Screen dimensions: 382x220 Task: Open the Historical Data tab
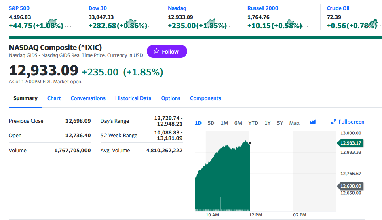[133, 98]
